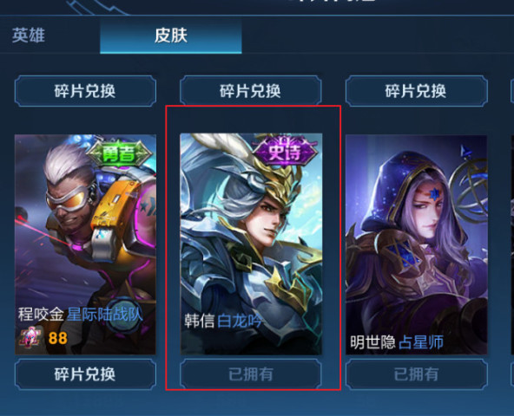Click the 88 fragment price

[58, 338]
